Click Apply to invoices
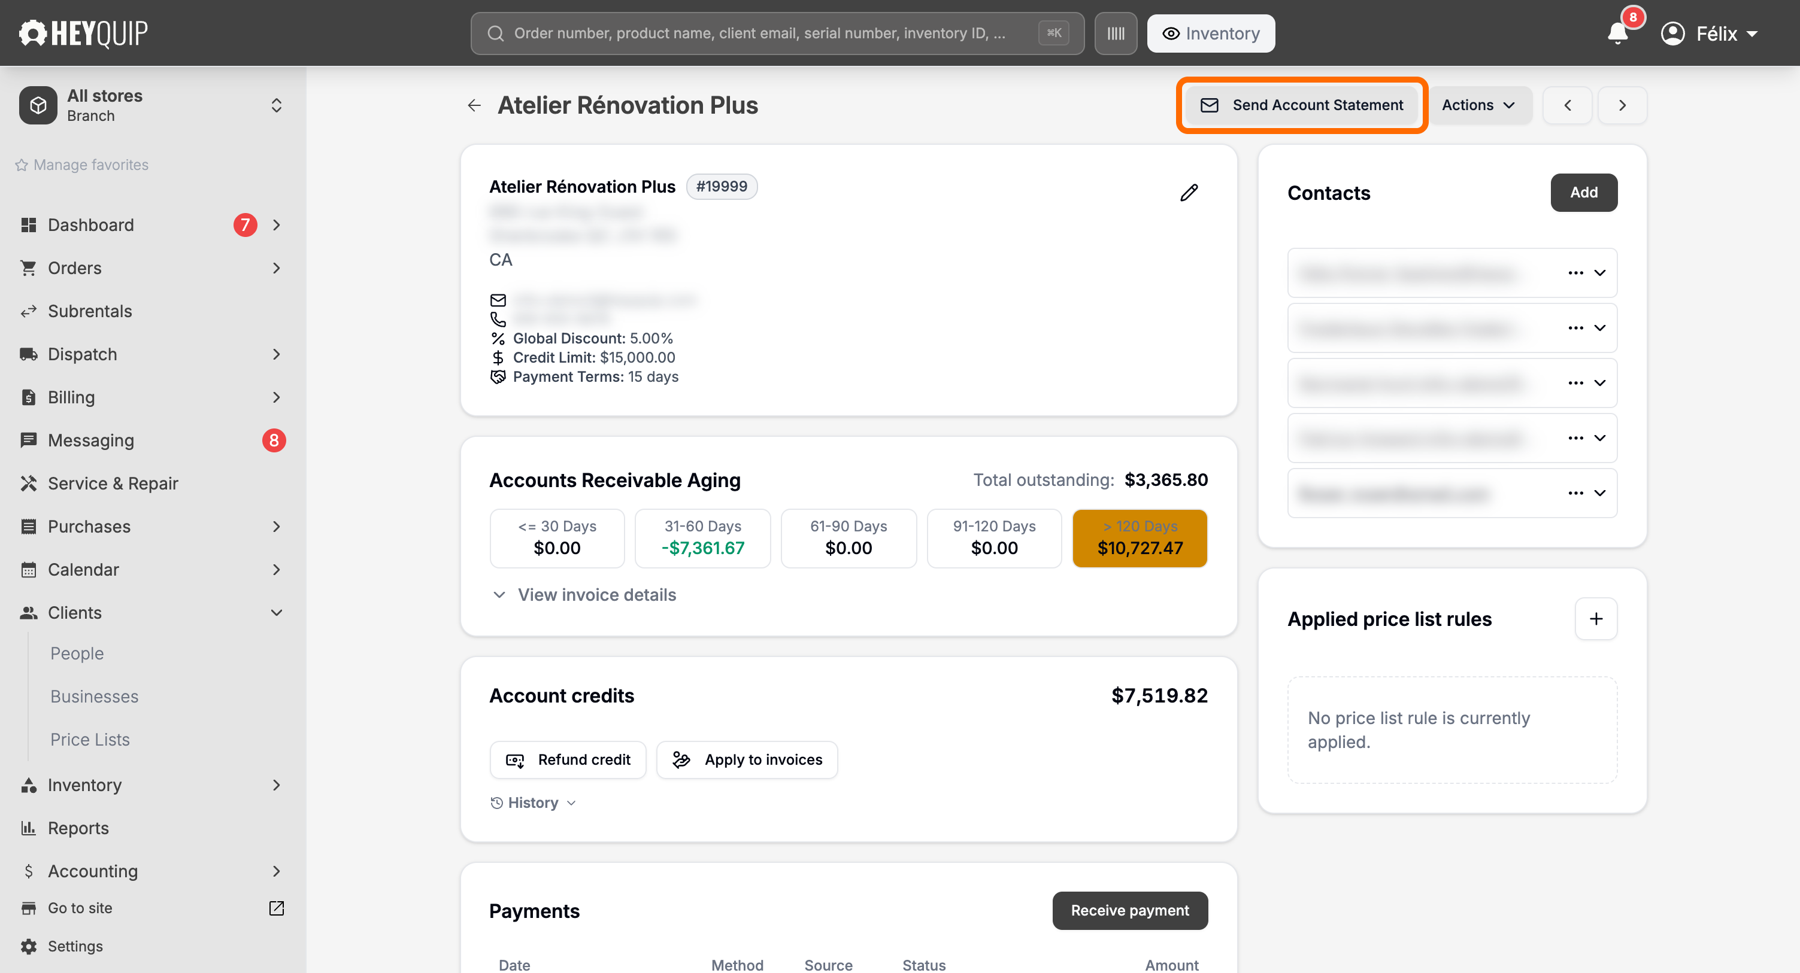This screenshot has height=973, width=1800. 746,759
